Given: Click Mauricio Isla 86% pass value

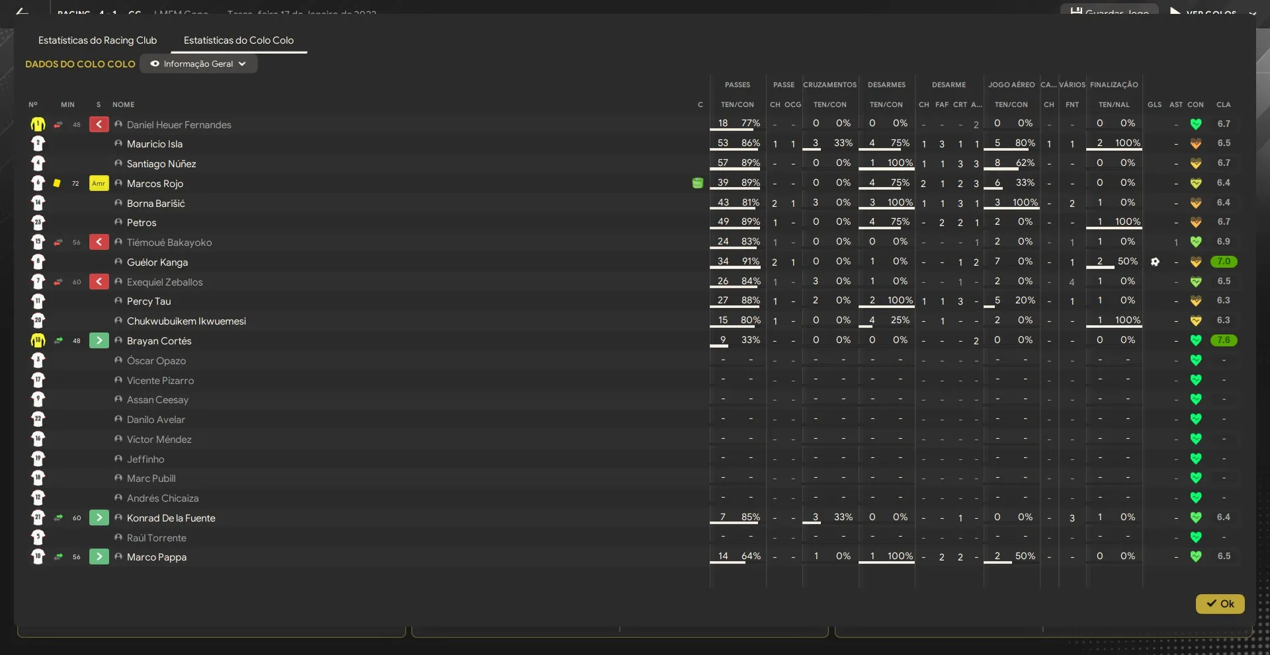Looking at the screenshot, I should [751, 143].
